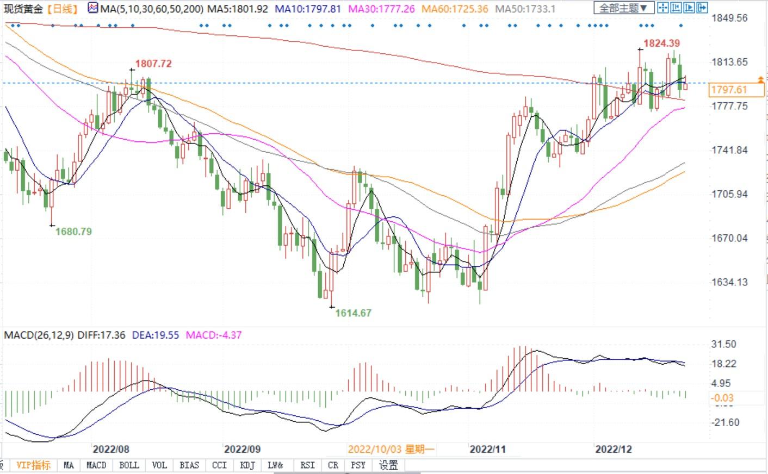Open the 设置 settings button
The image size is (768, 474).
coord(388,465)
